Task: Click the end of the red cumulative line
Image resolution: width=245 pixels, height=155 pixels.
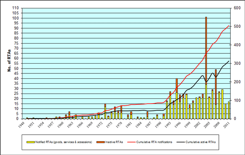Action: coord(229,26)
